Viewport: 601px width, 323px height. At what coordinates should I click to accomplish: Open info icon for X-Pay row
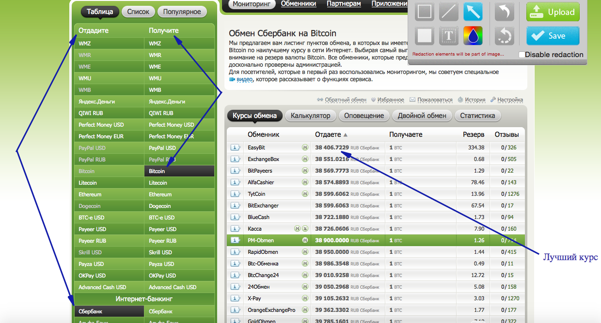pyautogui.click(x=235, y=298)
